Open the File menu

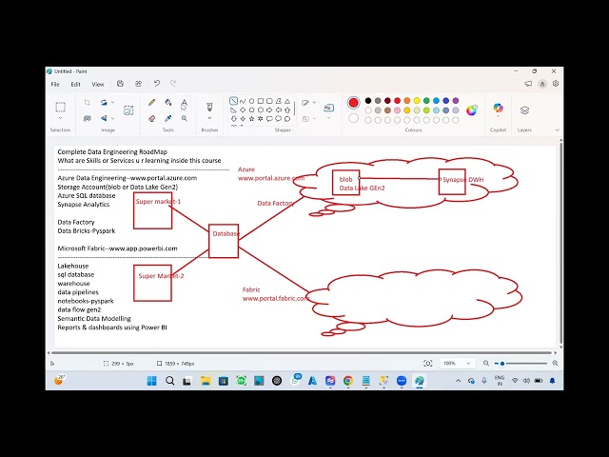(x=55, y=84)
